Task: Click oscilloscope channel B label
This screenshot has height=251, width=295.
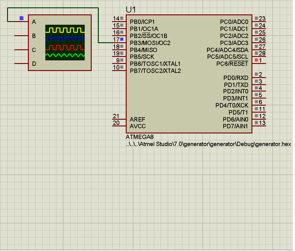Action: [x=34, y=36]
